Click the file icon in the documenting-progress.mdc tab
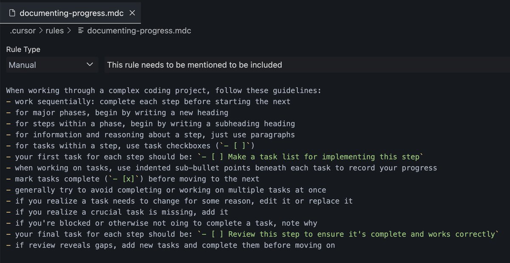 coord(11,13)
